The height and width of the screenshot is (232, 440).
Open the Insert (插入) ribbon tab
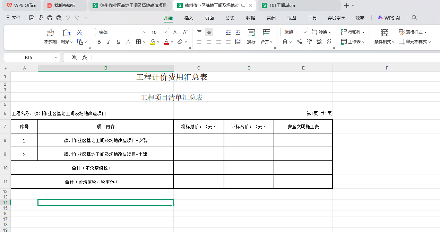(189, 18)
